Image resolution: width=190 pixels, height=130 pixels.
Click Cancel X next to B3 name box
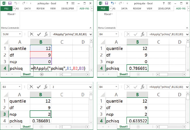[31, 87]
